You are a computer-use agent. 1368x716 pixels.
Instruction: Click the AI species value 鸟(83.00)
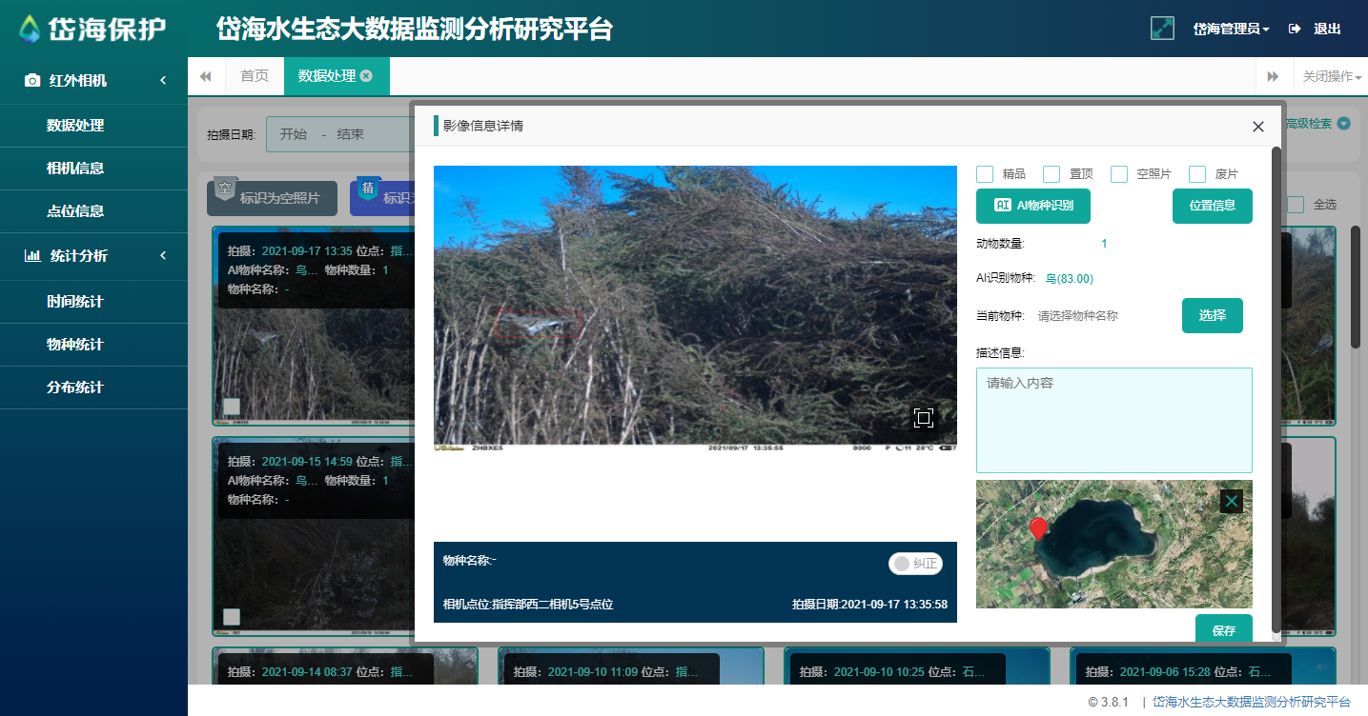[x=1070, y=279]
